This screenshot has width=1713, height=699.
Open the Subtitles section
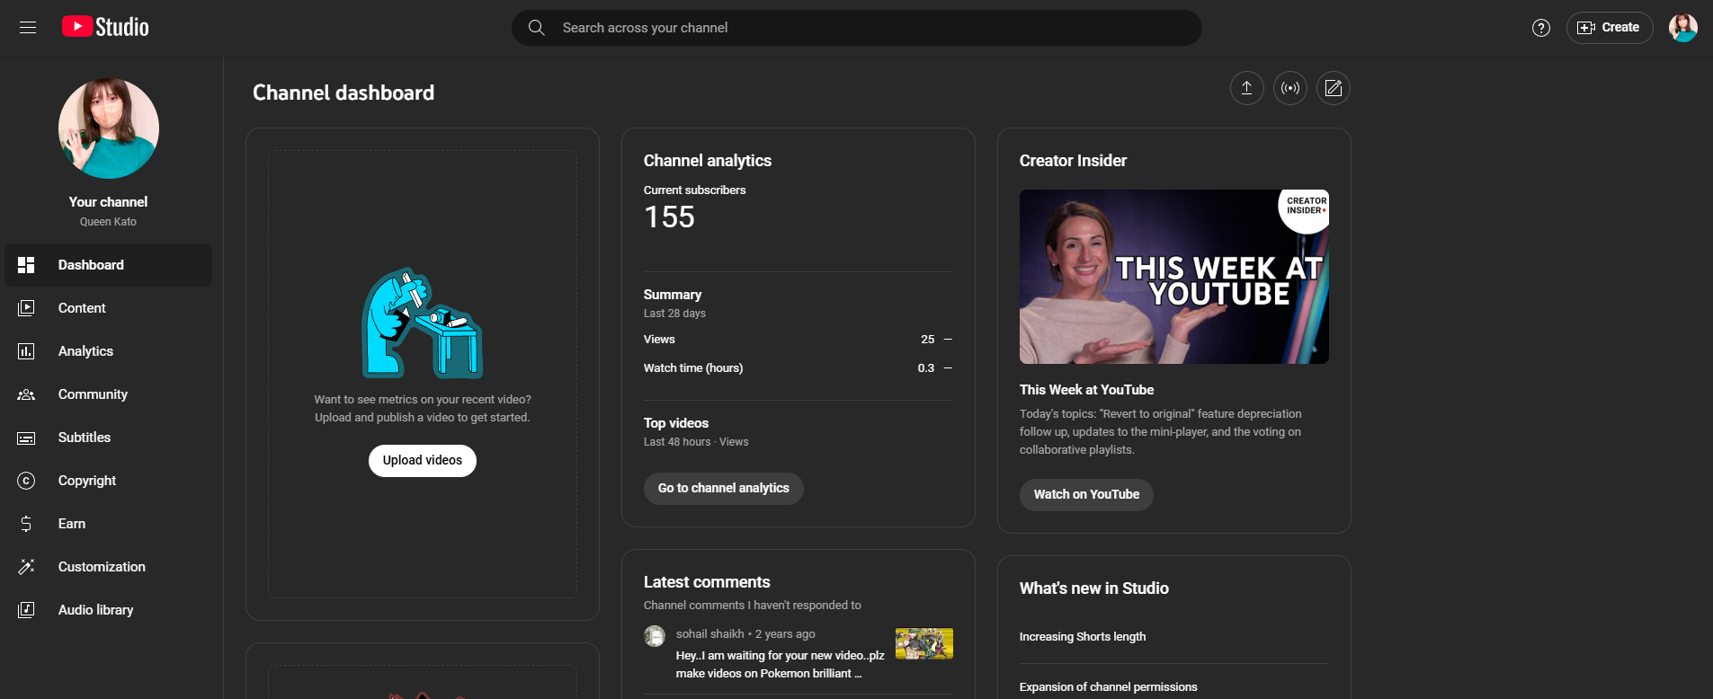click(85, 438)
